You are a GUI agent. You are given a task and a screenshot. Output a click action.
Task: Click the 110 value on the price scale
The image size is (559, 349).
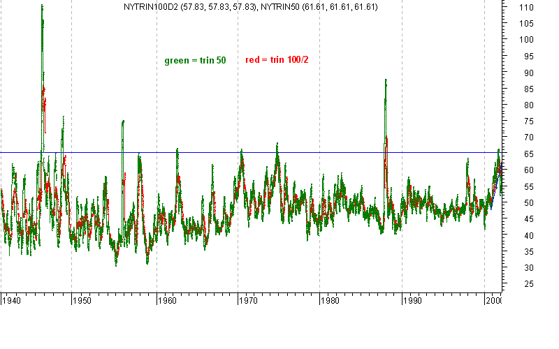coord(526,7)
